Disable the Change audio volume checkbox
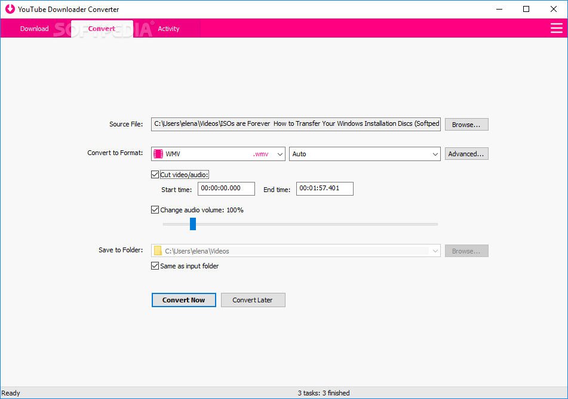This screenshot has width=568, height=399. (x=155, y=210)
